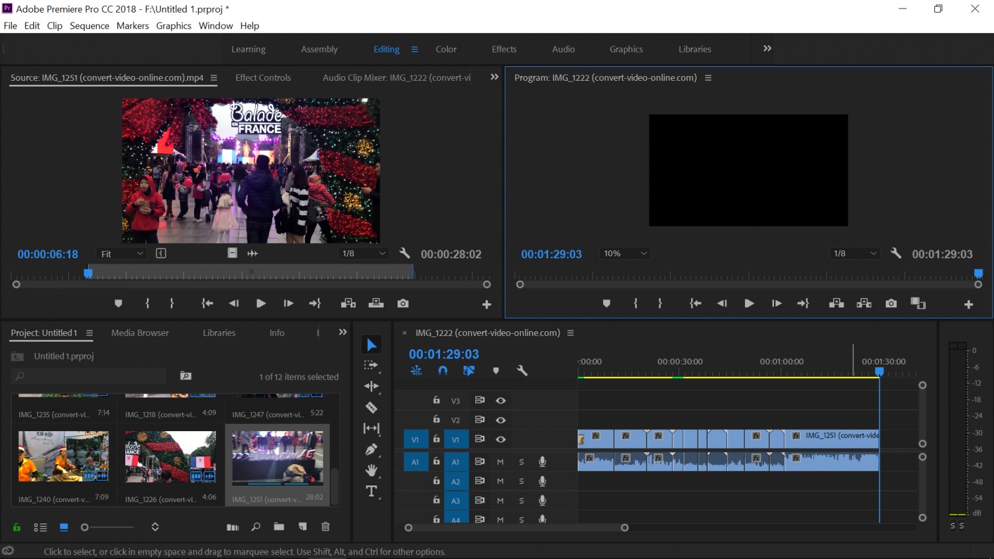The image size is (994, 559).
Task: Click New Bin folder icon in Project panel
Action: point(279,527)
